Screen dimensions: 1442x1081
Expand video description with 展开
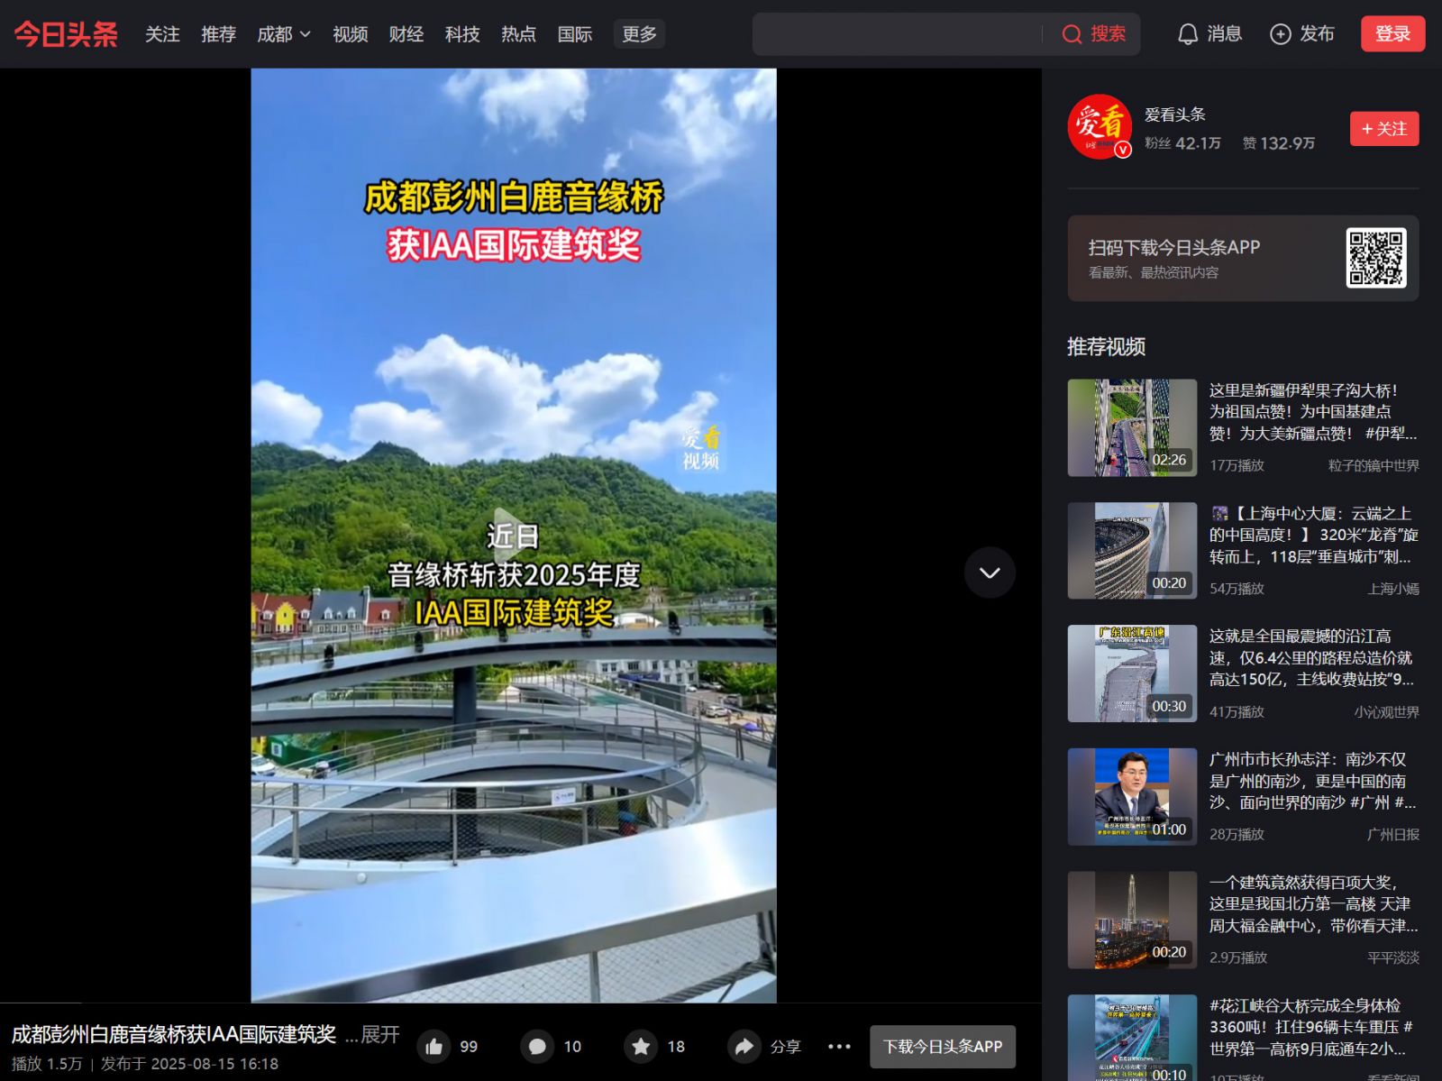pos(373,1034)
